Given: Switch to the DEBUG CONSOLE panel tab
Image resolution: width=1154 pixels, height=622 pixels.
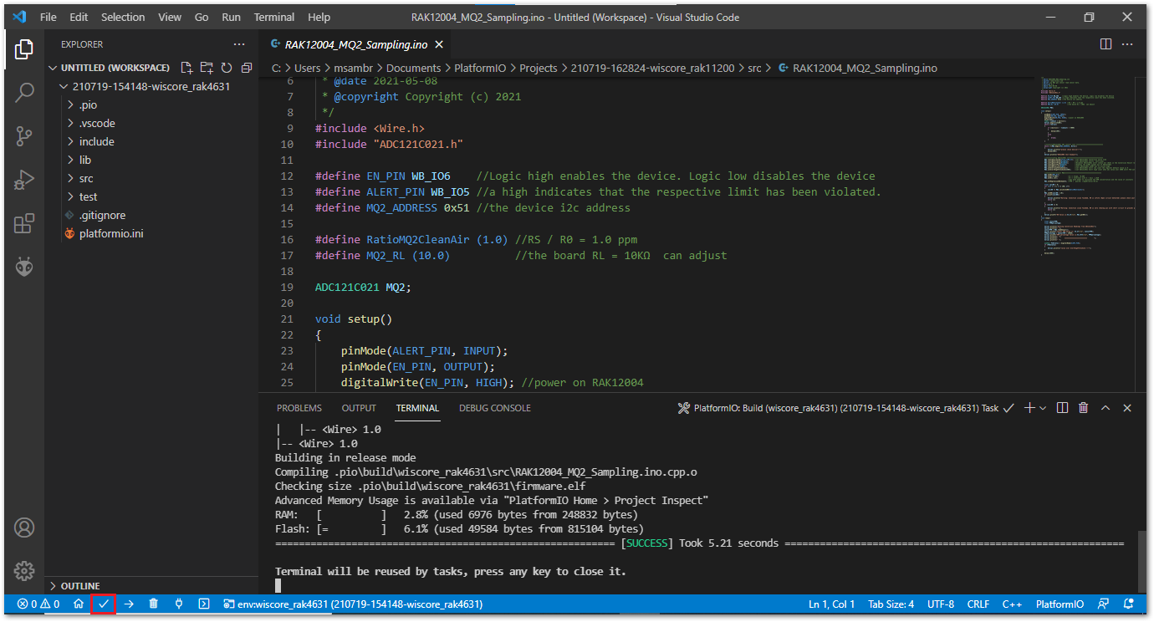Looking at the screenshot, I should [x=495, y=408].
